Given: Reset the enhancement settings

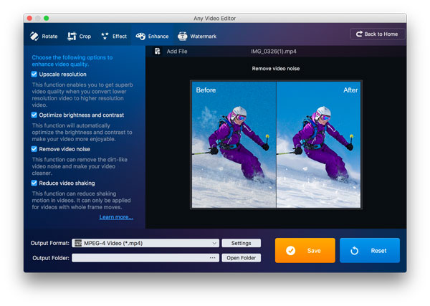Looking at the screenshot, I should [x=370, y=251].
